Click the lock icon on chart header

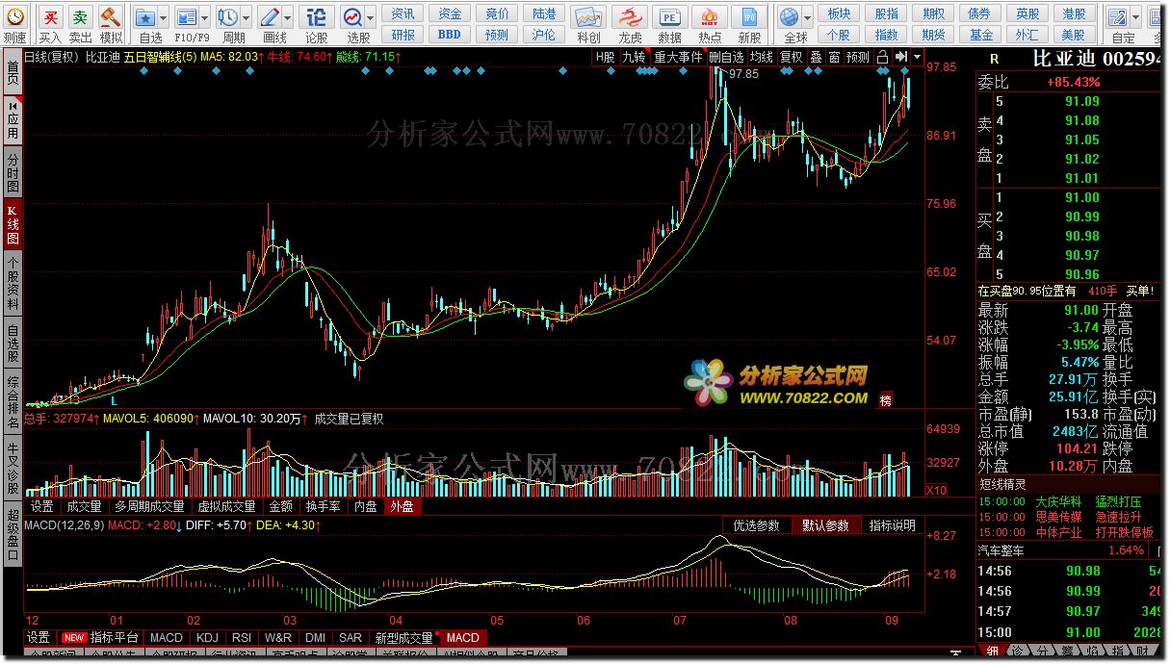coord(882,58)
